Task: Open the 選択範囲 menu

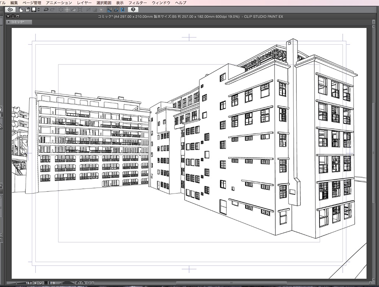Action: (x=104, y=3)
